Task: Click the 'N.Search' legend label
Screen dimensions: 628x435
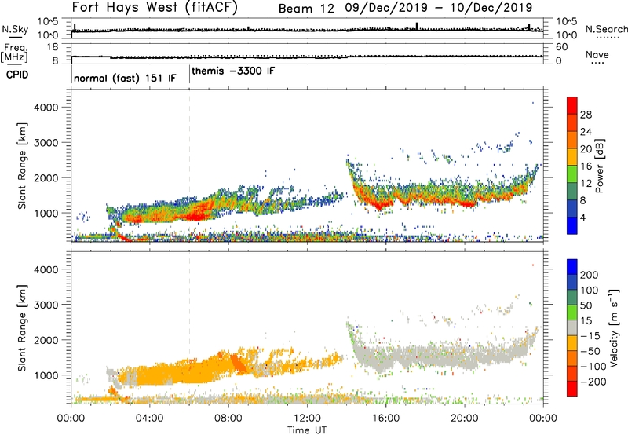Action: click(606, 29)
